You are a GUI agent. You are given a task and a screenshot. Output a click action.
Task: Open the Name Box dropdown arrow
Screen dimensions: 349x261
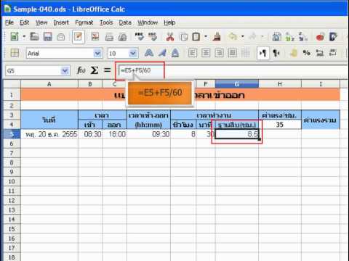point(65,71)
